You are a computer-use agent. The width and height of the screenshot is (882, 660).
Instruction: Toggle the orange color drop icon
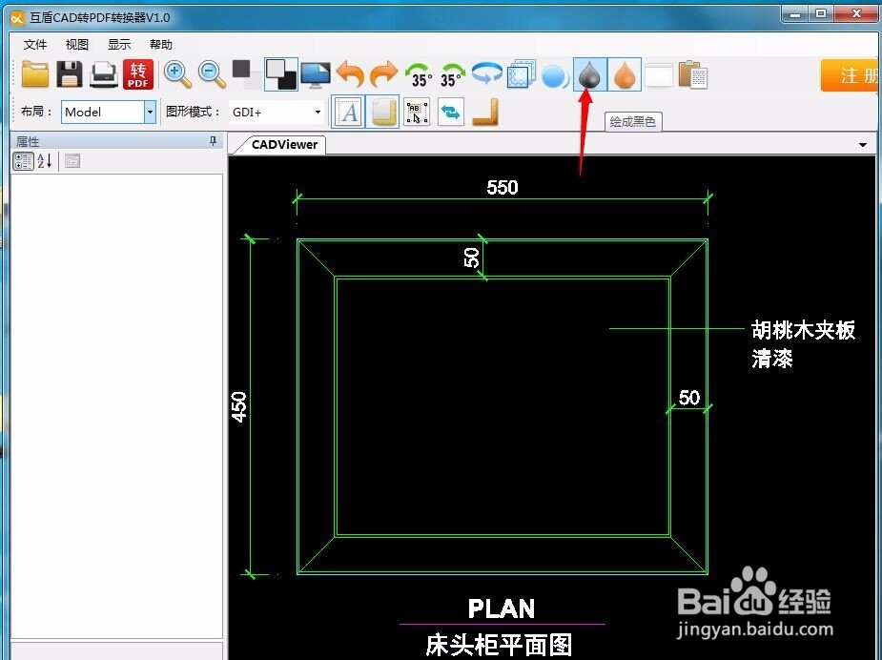[x=625, y=74]
